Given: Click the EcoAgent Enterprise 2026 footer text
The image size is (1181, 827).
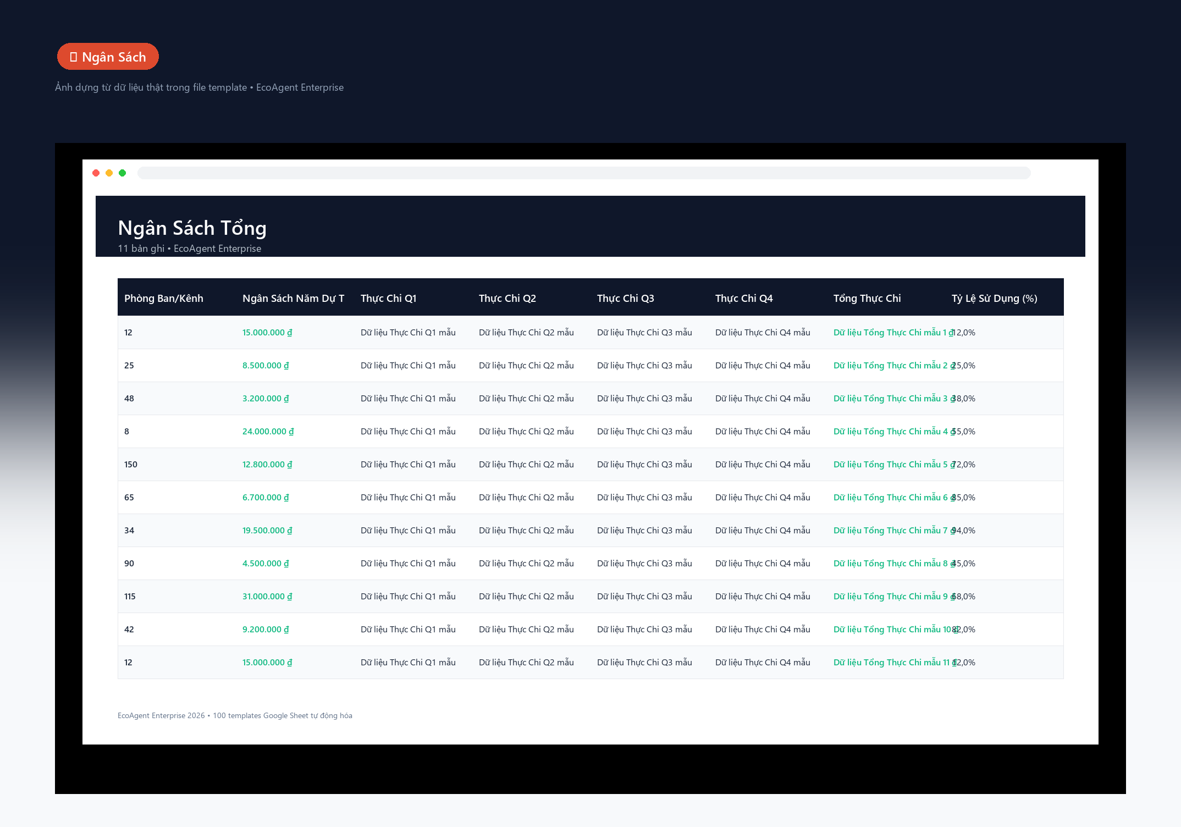Looking at the screenshot, I should point(235,715).
